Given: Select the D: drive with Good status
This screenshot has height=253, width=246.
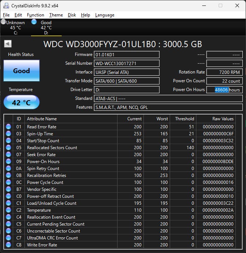Looking at the screenshot, I should coord(46,27).
